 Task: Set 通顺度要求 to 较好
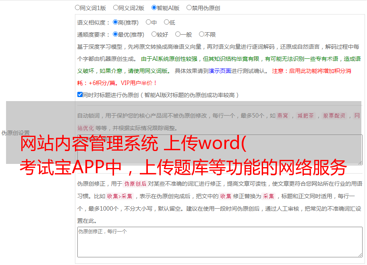[x=154, y=34]
